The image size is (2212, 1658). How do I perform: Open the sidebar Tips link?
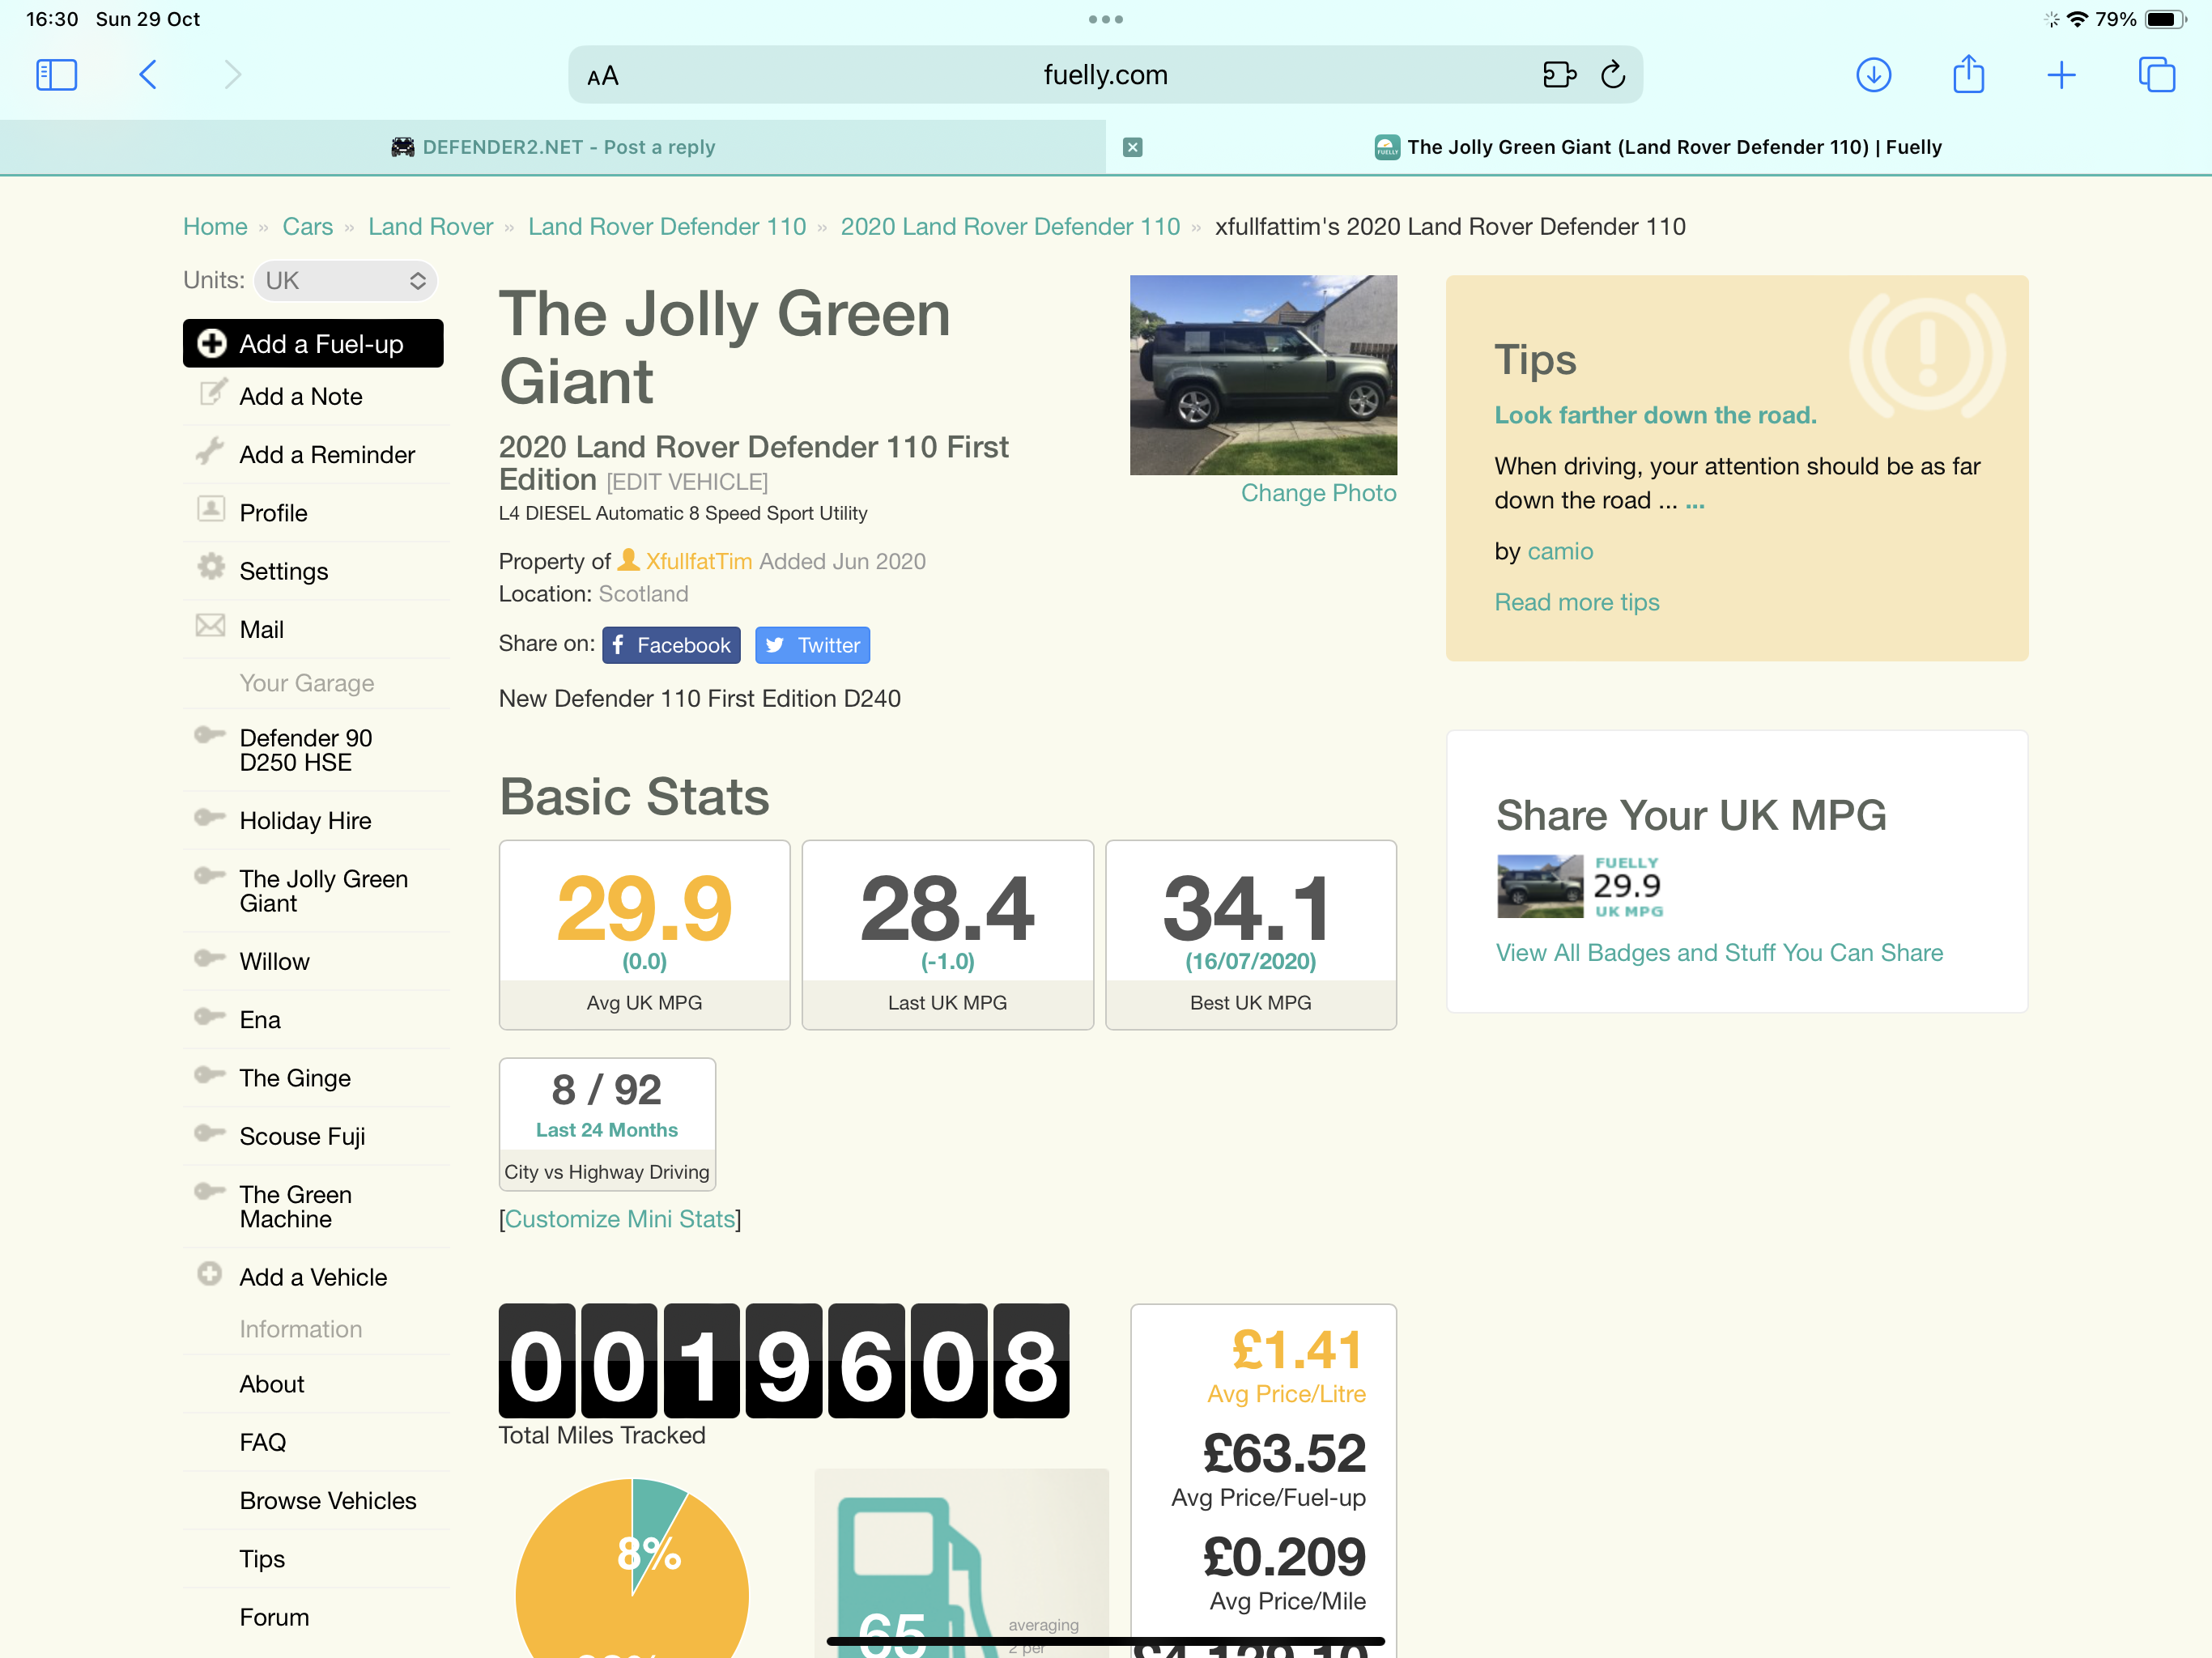coord(262,1559)
